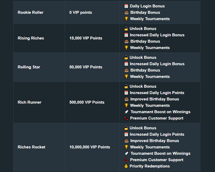Click the red phone icon in Rich Runner row
Viewport: 215px width, 172px height.
pos(126,118)
